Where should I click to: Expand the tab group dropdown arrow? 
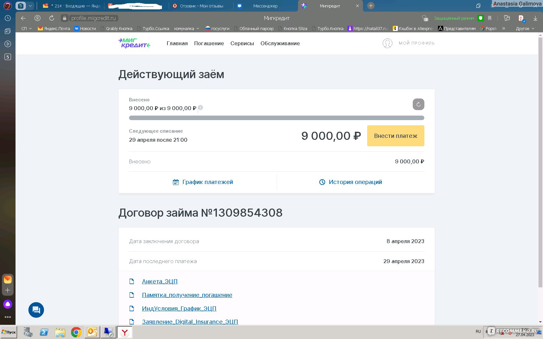pos(30,5)
